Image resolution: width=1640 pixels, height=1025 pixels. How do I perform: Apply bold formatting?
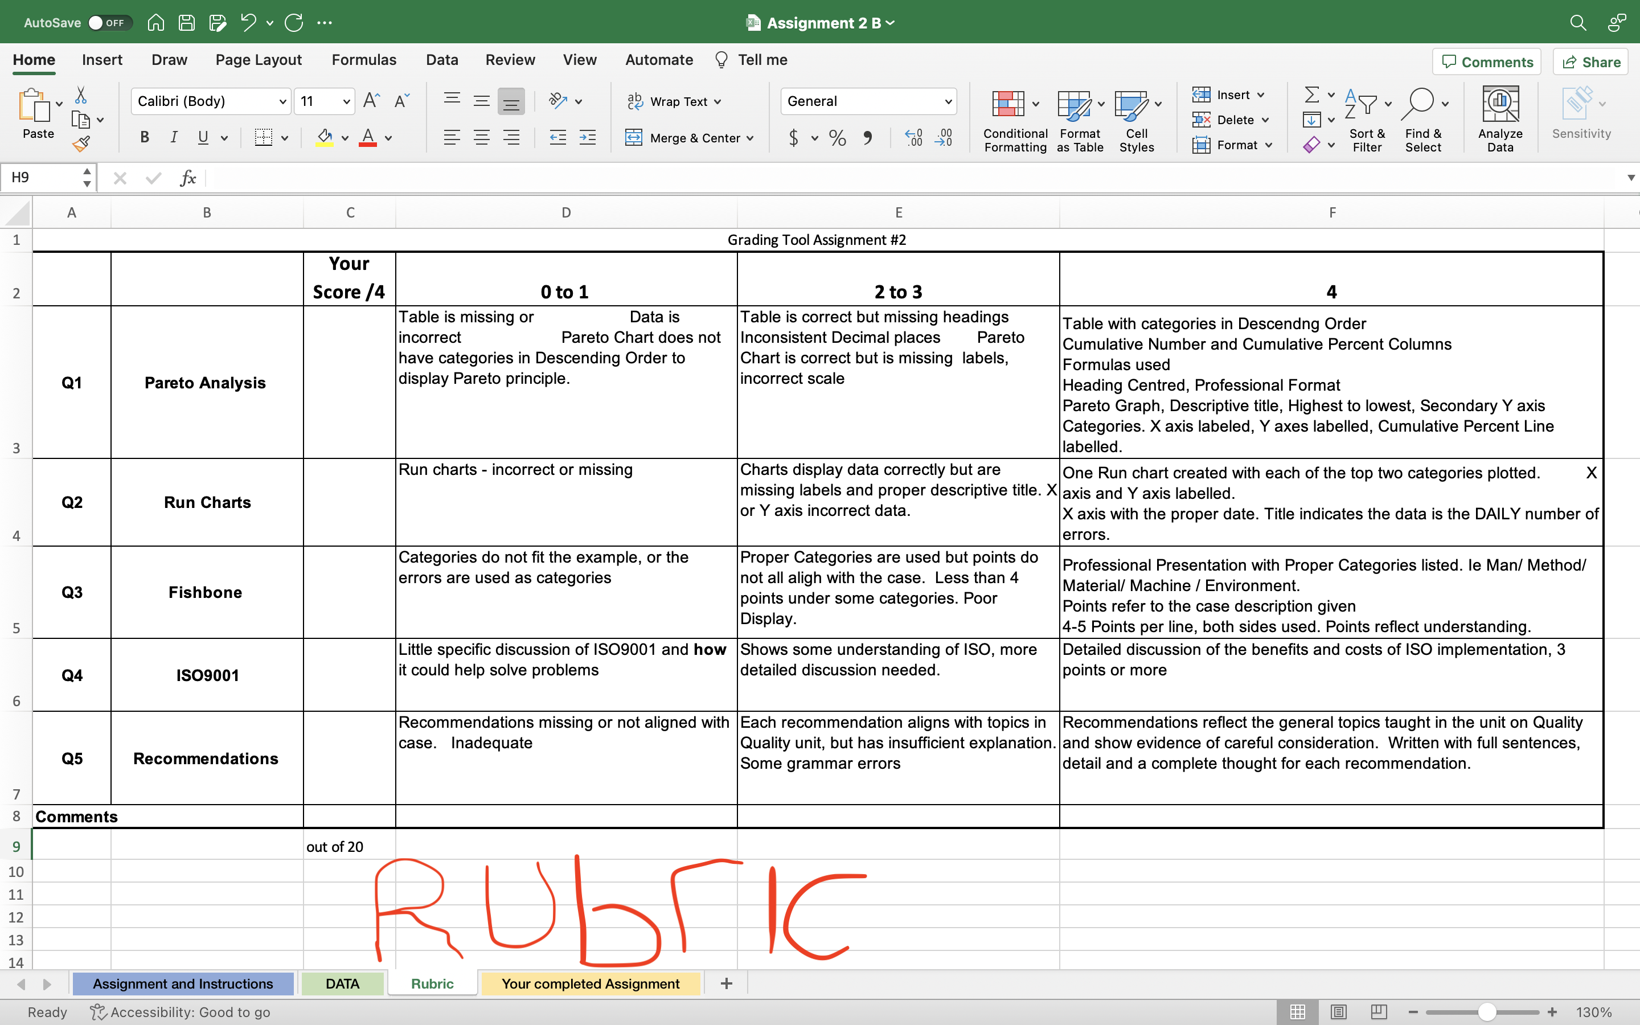point(144,138)
